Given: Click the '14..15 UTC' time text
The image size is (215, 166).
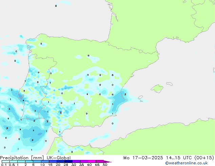Looking at the screenshot, I should pos(179,158).
